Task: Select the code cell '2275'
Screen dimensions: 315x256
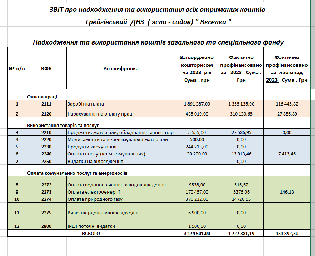Action: pos(46,209)
